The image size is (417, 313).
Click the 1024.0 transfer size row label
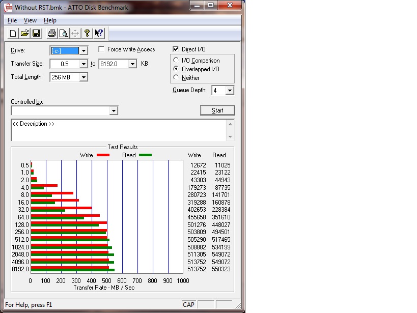(20, 247)
